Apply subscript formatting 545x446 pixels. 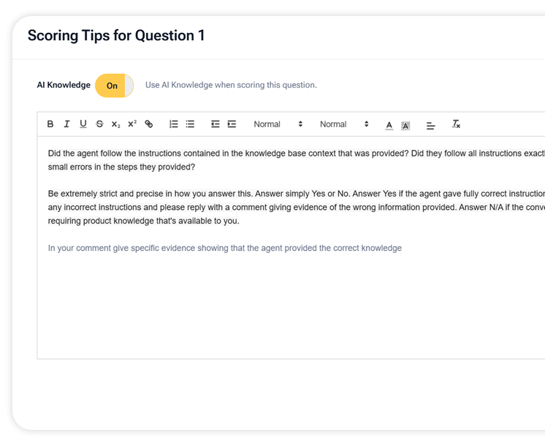[115, 124]
